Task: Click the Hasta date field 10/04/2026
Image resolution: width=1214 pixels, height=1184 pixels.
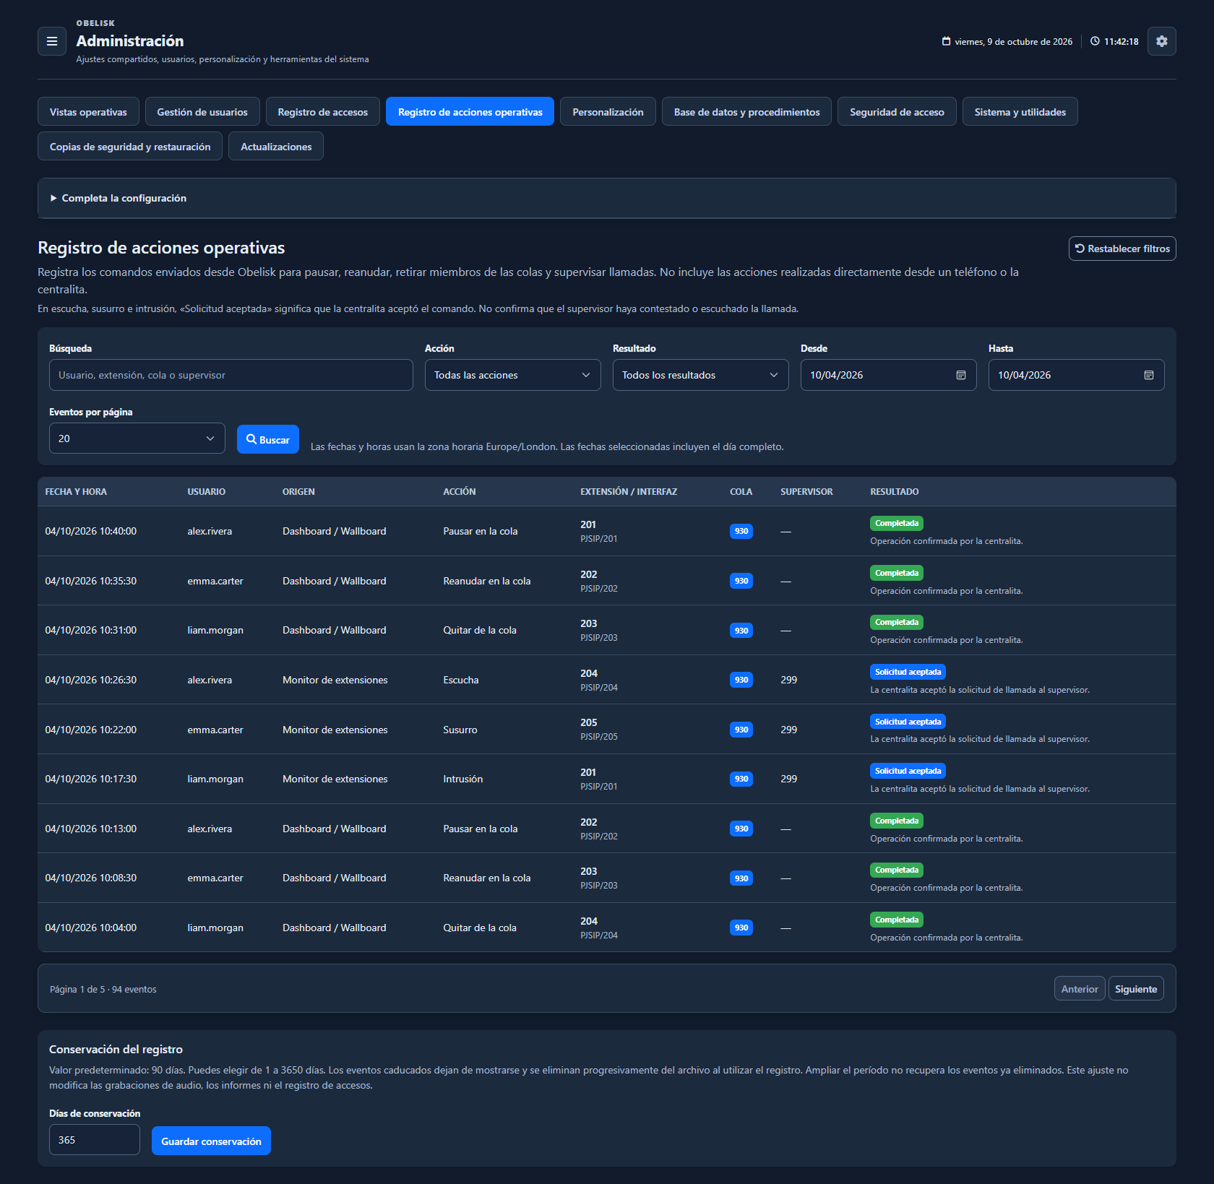Action: pos(1077,375)
